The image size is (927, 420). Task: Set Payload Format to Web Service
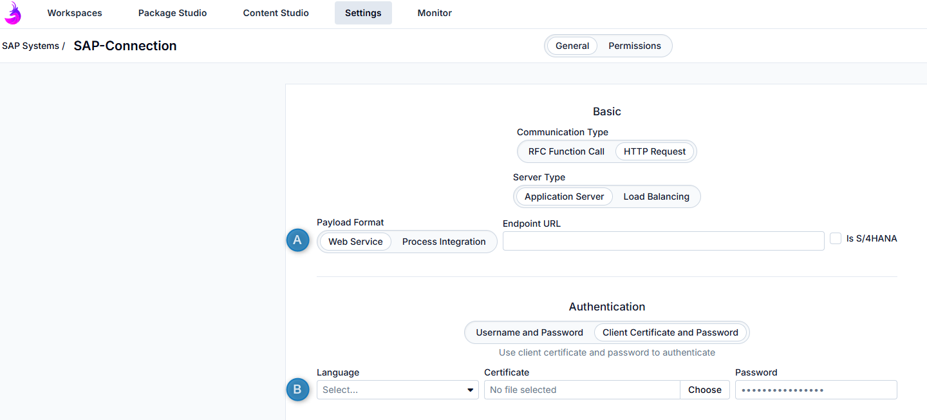[355, 242]
